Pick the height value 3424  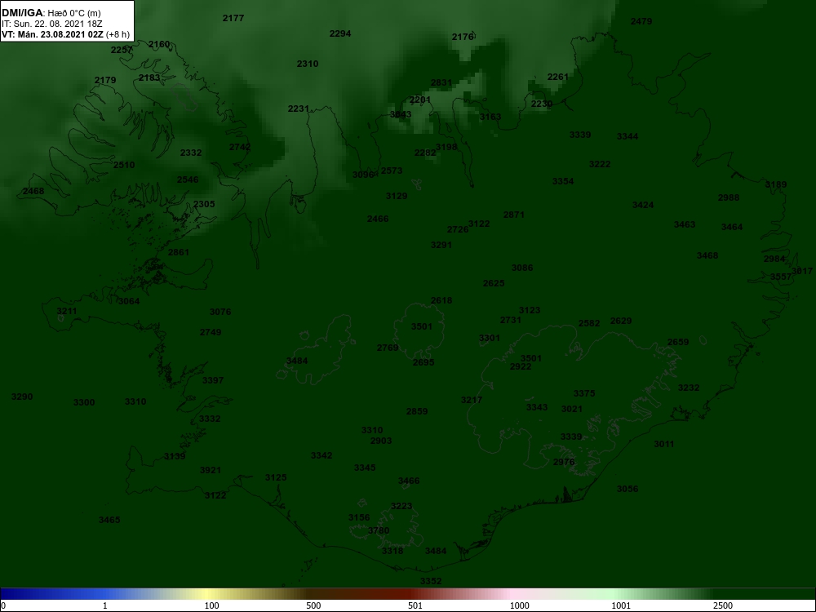pos(643,205)
